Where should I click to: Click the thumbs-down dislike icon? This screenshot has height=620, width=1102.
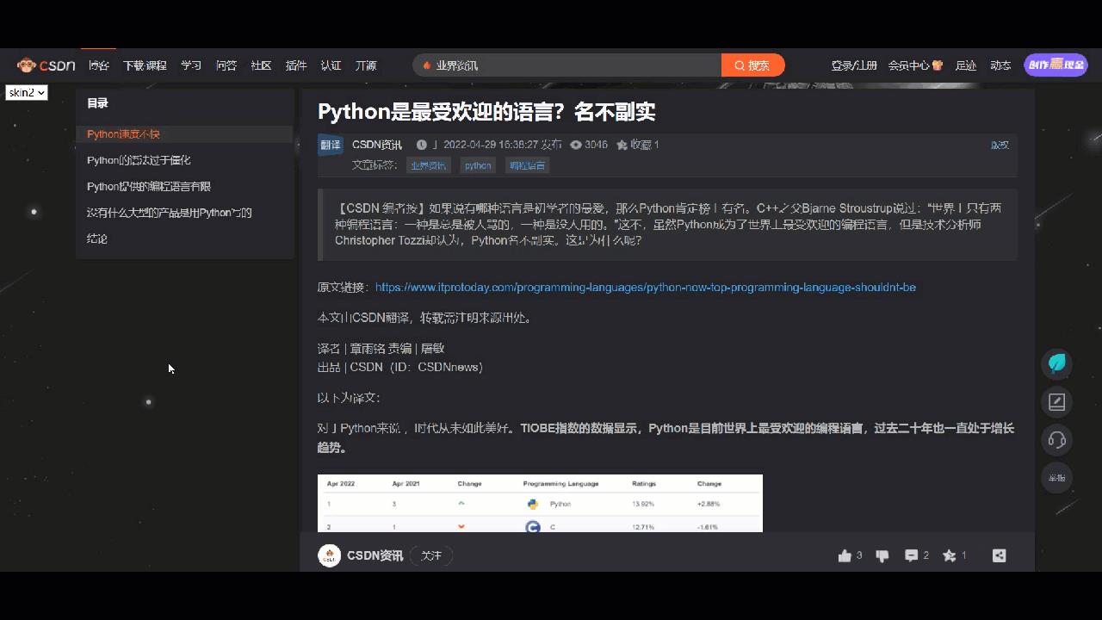pyautogui.click(x=882, y=555)
